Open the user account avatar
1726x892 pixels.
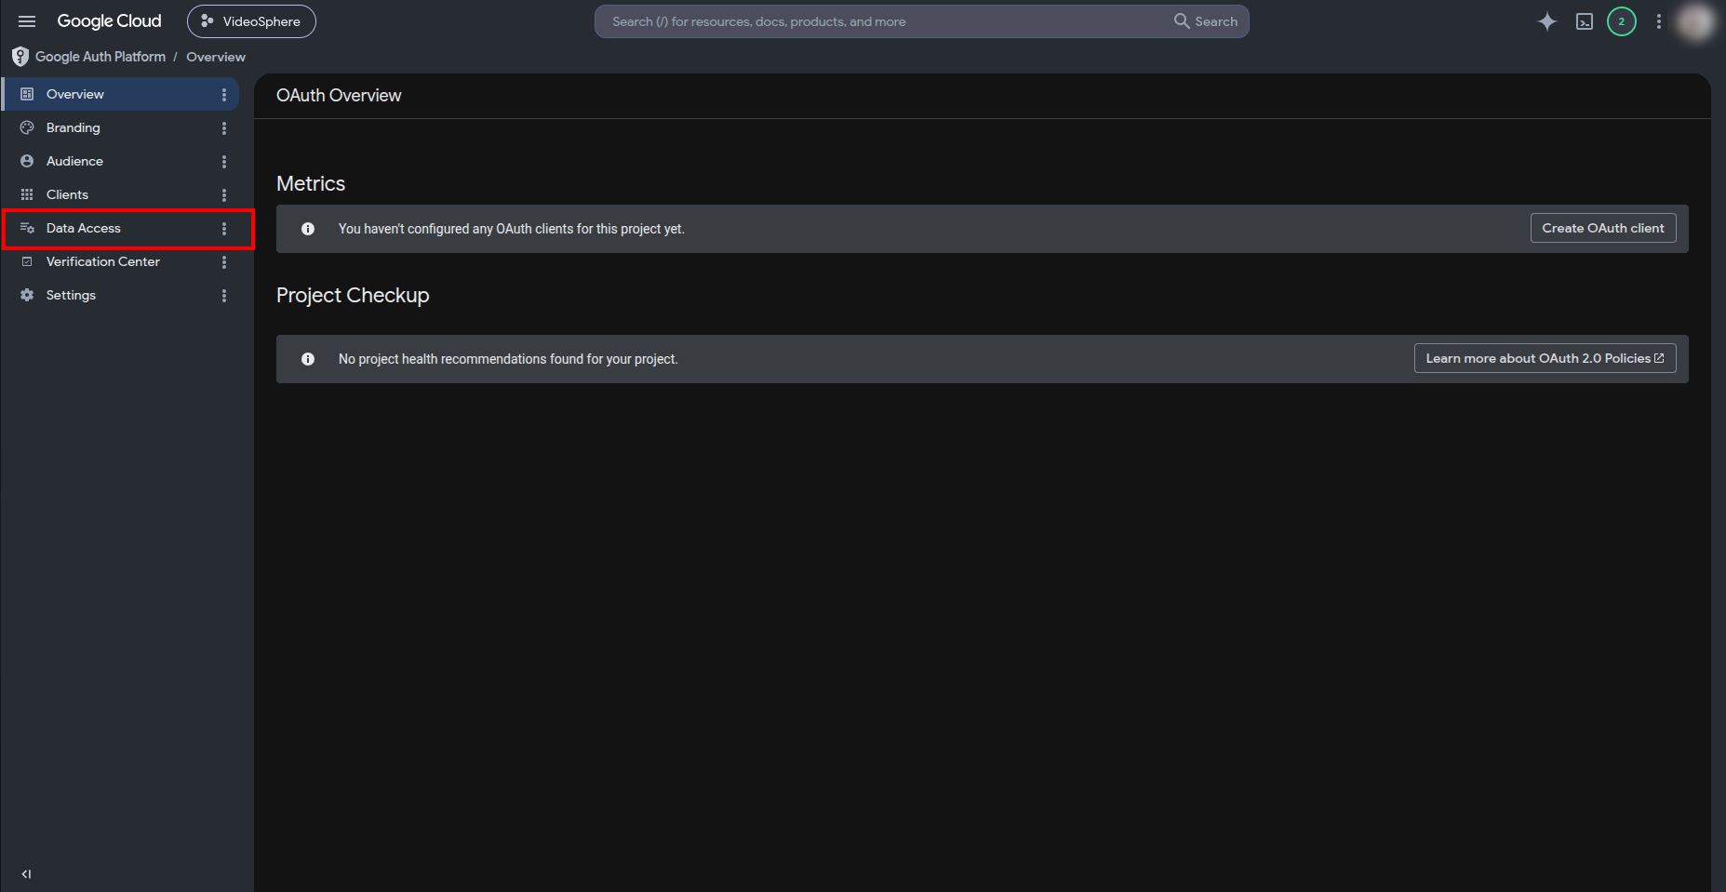(1695, 21)
